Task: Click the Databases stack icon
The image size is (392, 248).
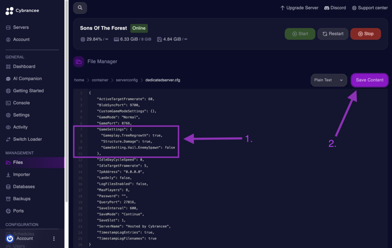Action: coord(8,187)
